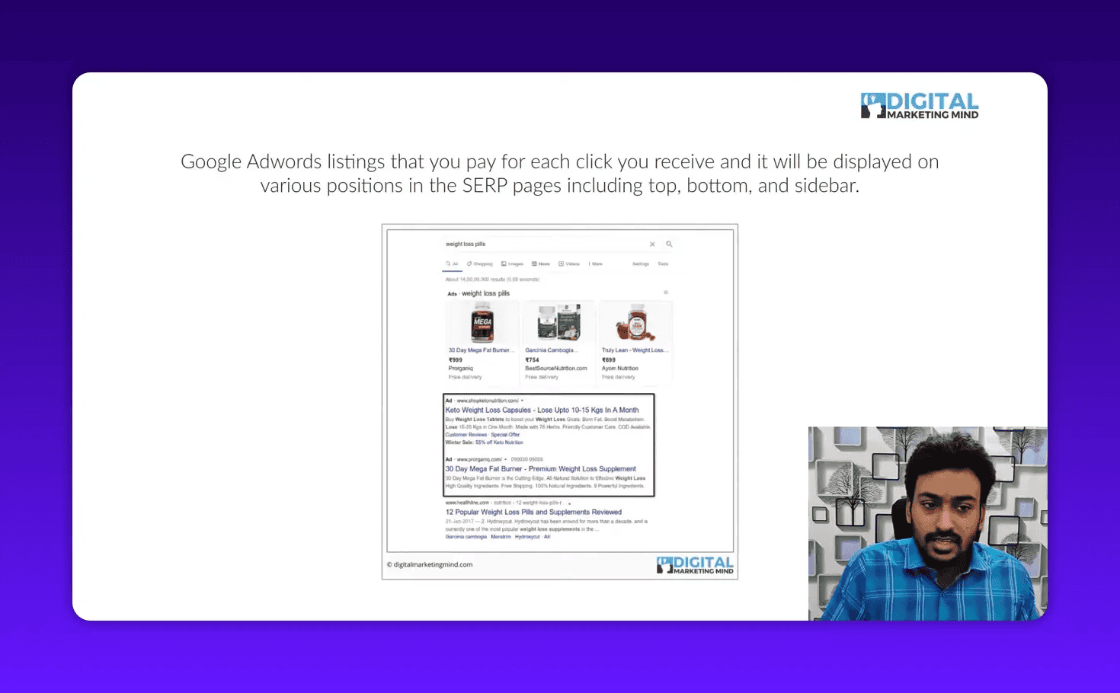Switch to the All results tab
This screenshot has height=693, width=1120.
[x=451, y=263]
